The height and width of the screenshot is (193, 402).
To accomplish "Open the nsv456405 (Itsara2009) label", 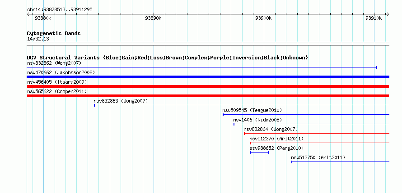I will point(57,82).
